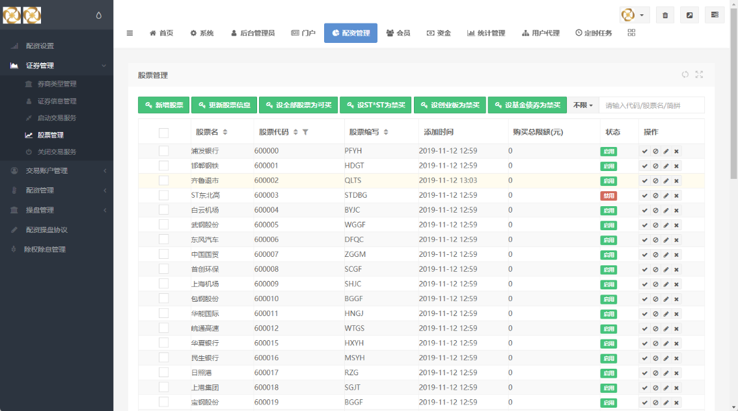The image size is (738, 411).
Task: Delete the 华能国际 row
Action: (676, 314)
